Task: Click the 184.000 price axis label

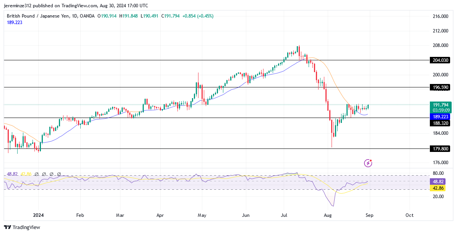Action: pos(440,133)
